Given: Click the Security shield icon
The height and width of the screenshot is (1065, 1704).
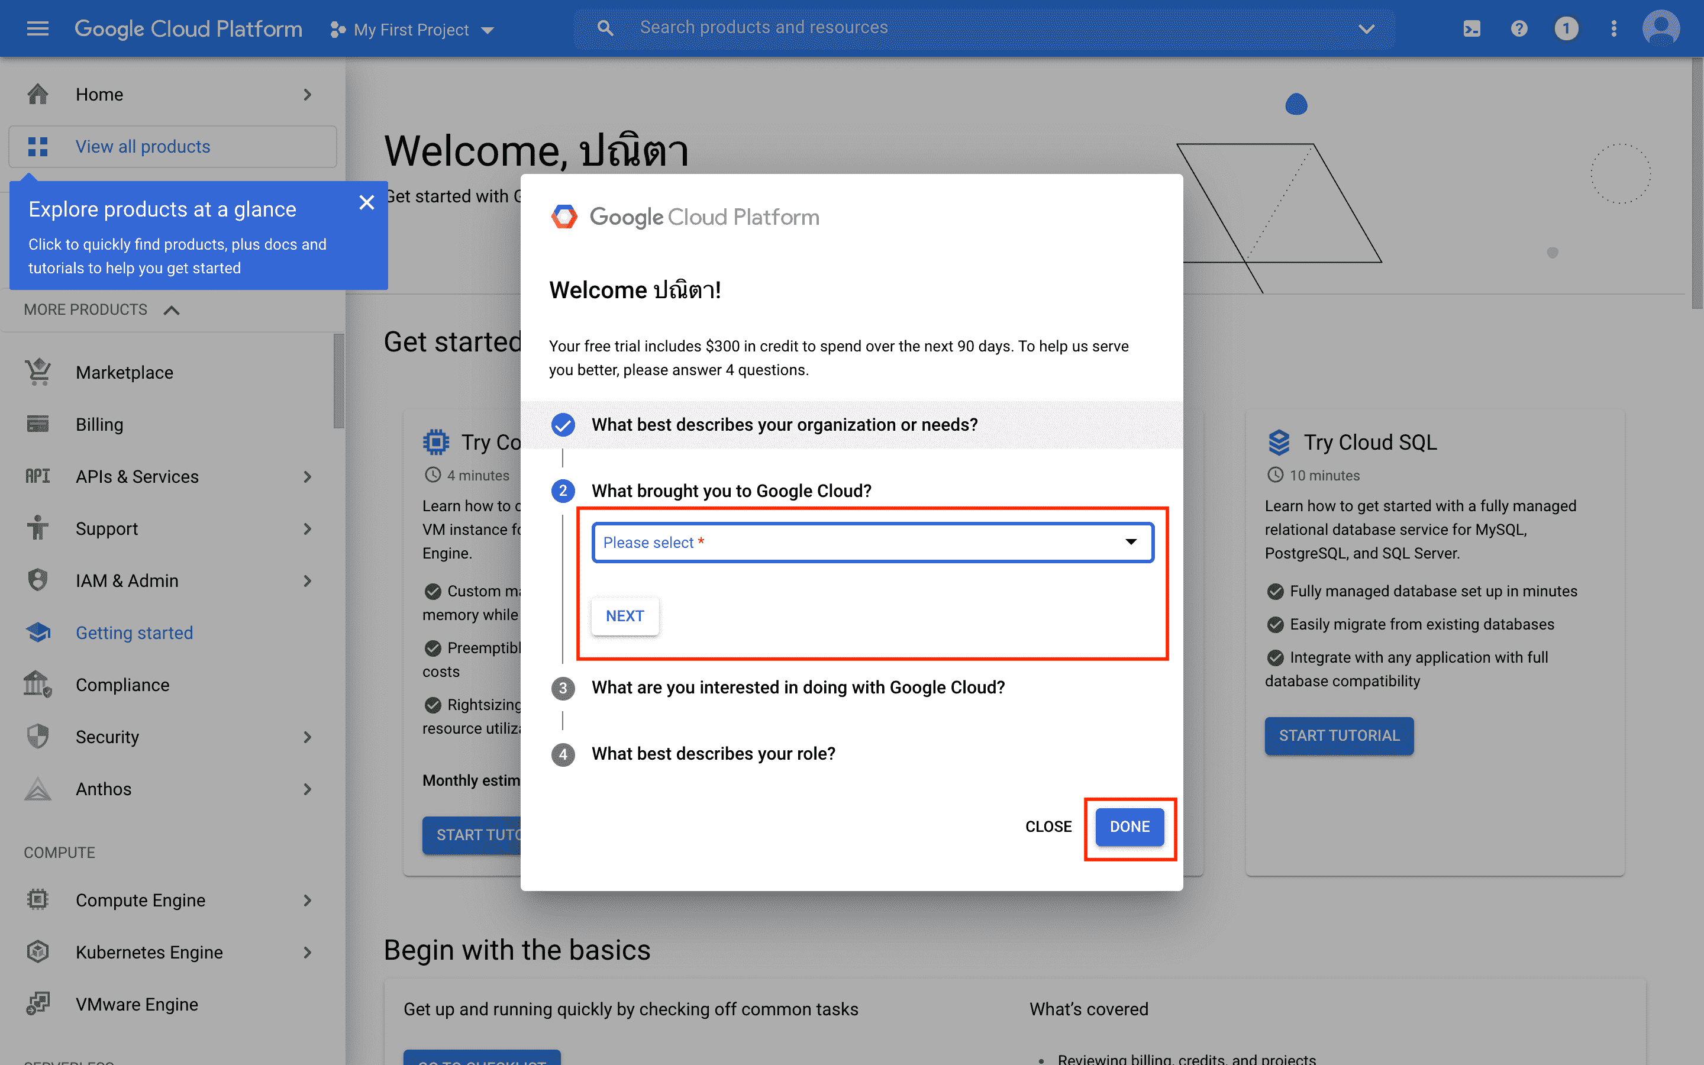Looking at the screenshot, I should click(x=37, y=736).
